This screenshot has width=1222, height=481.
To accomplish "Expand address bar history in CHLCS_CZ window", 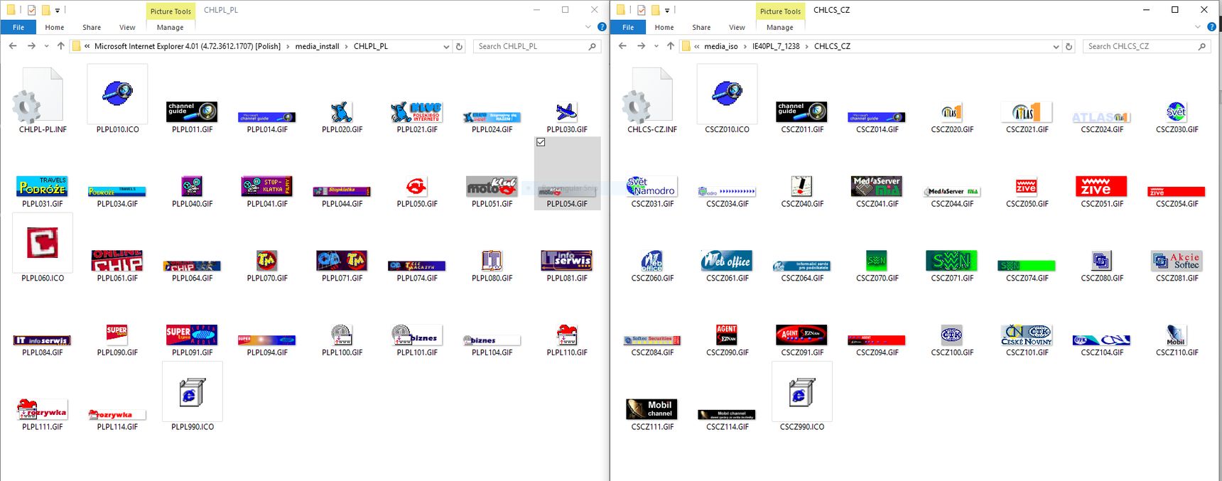I will [x=1056, y=46].
